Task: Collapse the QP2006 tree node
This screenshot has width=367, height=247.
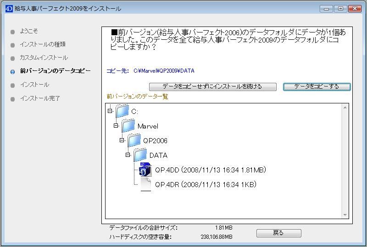Action: [x=122, y=140]
